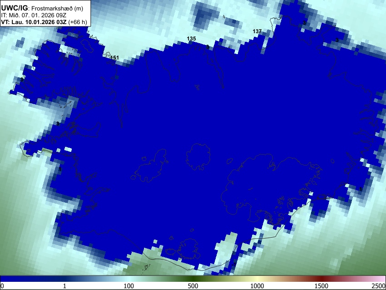Select the "IT: Mið. 07. 01. 2026 09Z" line
386x290 pixels.
coord(34,15)
